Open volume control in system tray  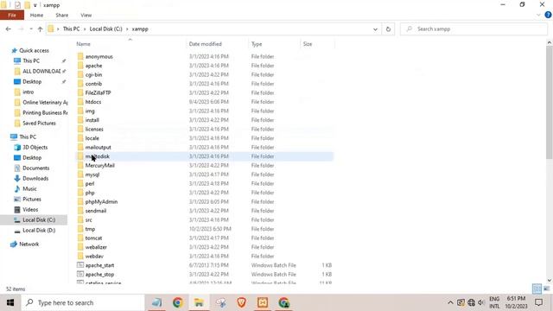click(x=481, y=302)
